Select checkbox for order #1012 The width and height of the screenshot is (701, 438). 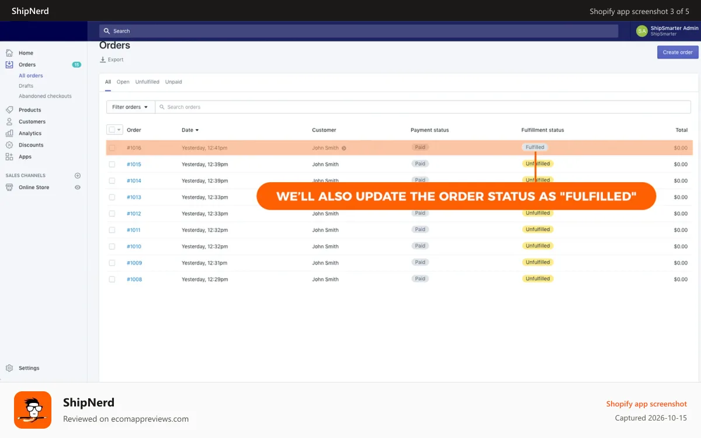click(x=112, y=214)
